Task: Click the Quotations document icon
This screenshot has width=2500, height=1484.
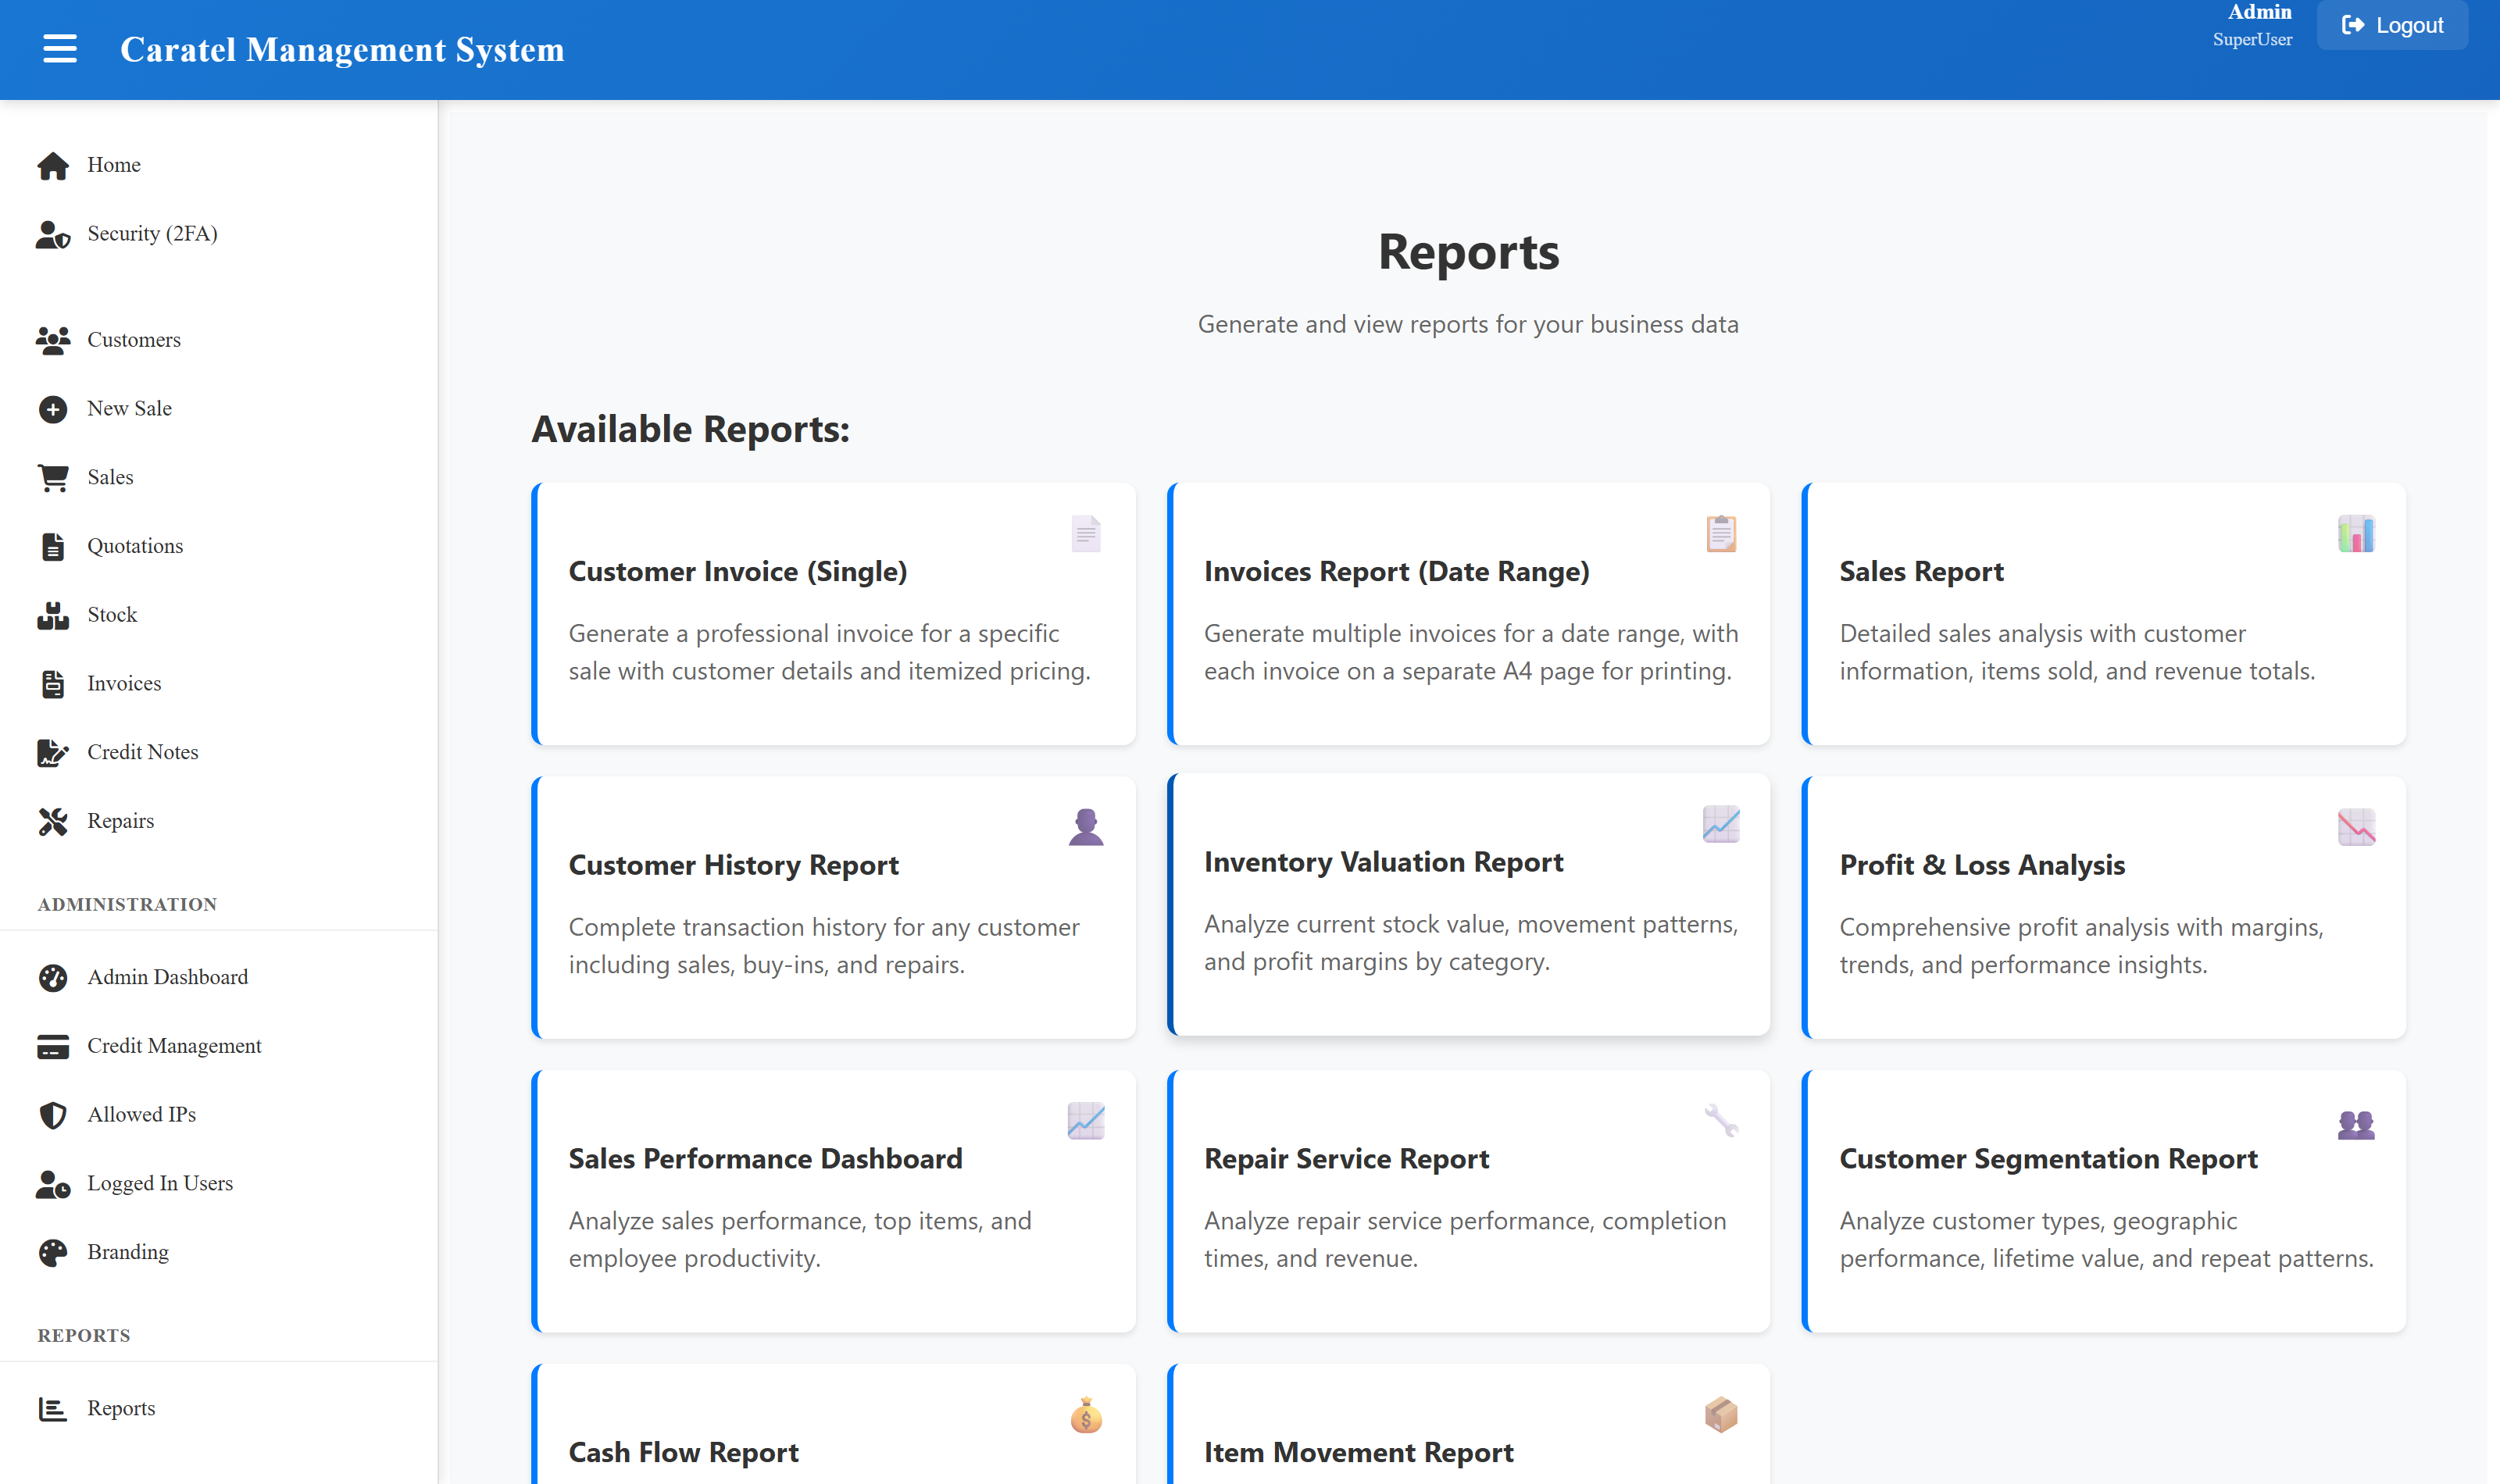Action: (x=53, y=546)
